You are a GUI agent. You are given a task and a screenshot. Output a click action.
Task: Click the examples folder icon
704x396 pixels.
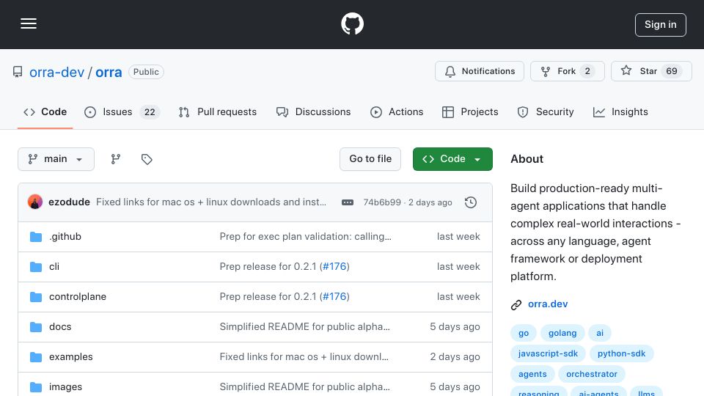pyautogui.click(x=36, y=357)
